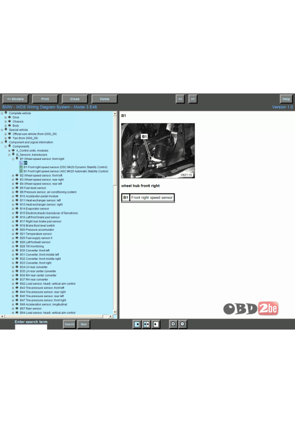This screenshot has width=295, height=423.
Task: Select B26 Left footwell sensor
Action: (x=35, y=242)
